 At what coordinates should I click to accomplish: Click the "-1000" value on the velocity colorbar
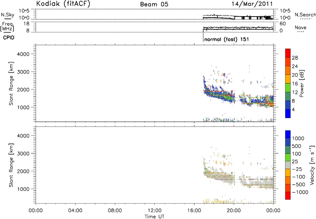300,192
